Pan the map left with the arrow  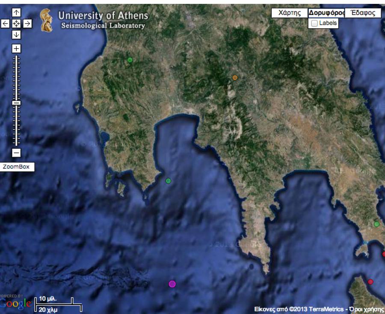(6, 23)
